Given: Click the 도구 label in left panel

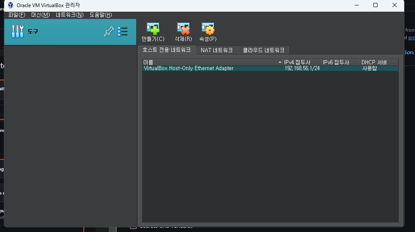Looking at the screenshot, I should [x=33, y=32].
